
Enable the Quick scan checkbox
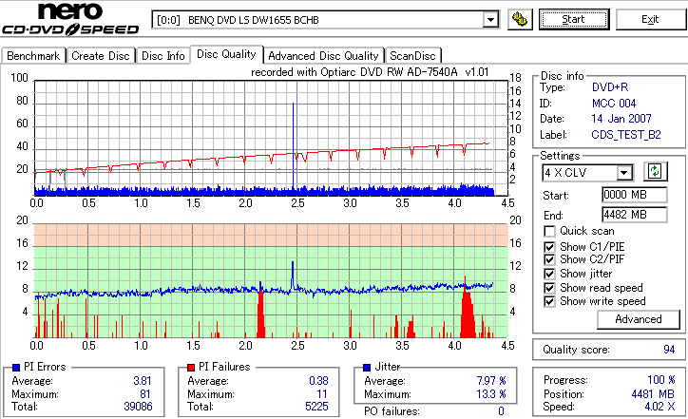[x=549, y=231]
